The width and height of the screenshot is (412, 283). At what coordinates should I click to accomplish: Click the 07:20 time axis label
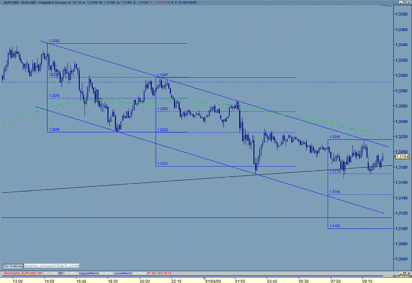coord(336,281)
